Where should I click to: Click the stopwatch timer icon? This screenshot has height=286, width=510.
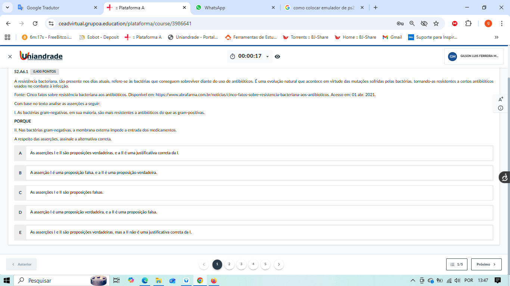(233, 56)
